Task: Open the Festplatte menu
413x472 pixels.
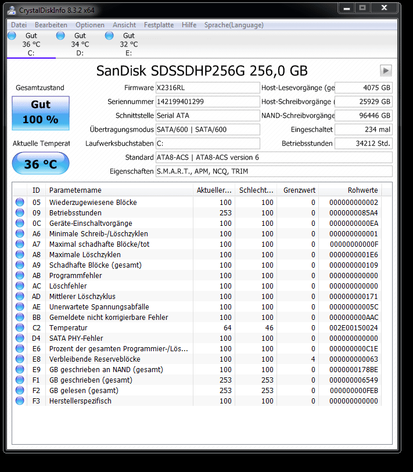Action: pyautogui.click(x=159, y=25)
